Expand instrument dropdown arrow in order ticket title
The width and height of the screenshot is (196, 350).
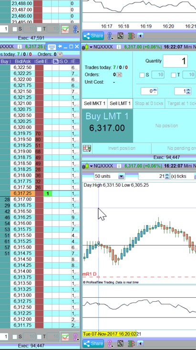click(x=91, y=47)
